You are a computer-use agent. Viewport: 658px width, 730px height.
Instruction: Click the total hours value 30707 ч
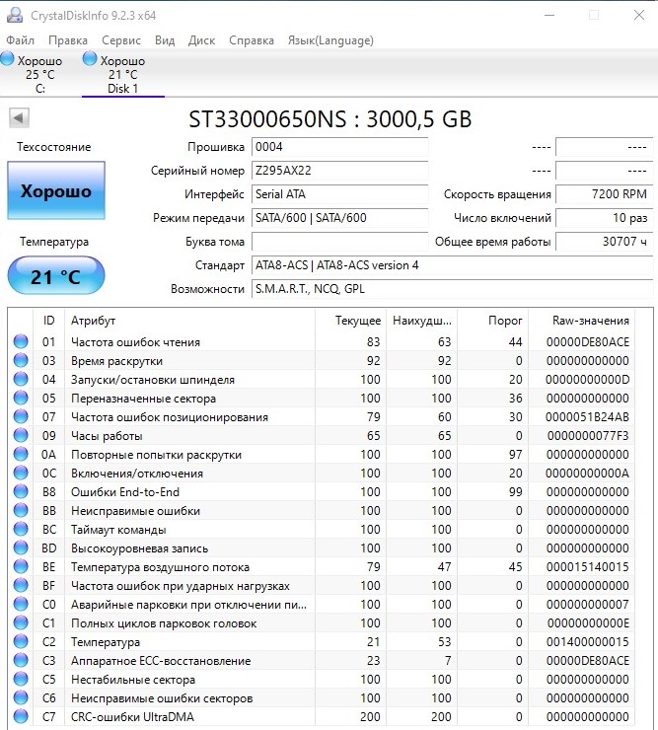pyautogui.click(x=604, y=242)
